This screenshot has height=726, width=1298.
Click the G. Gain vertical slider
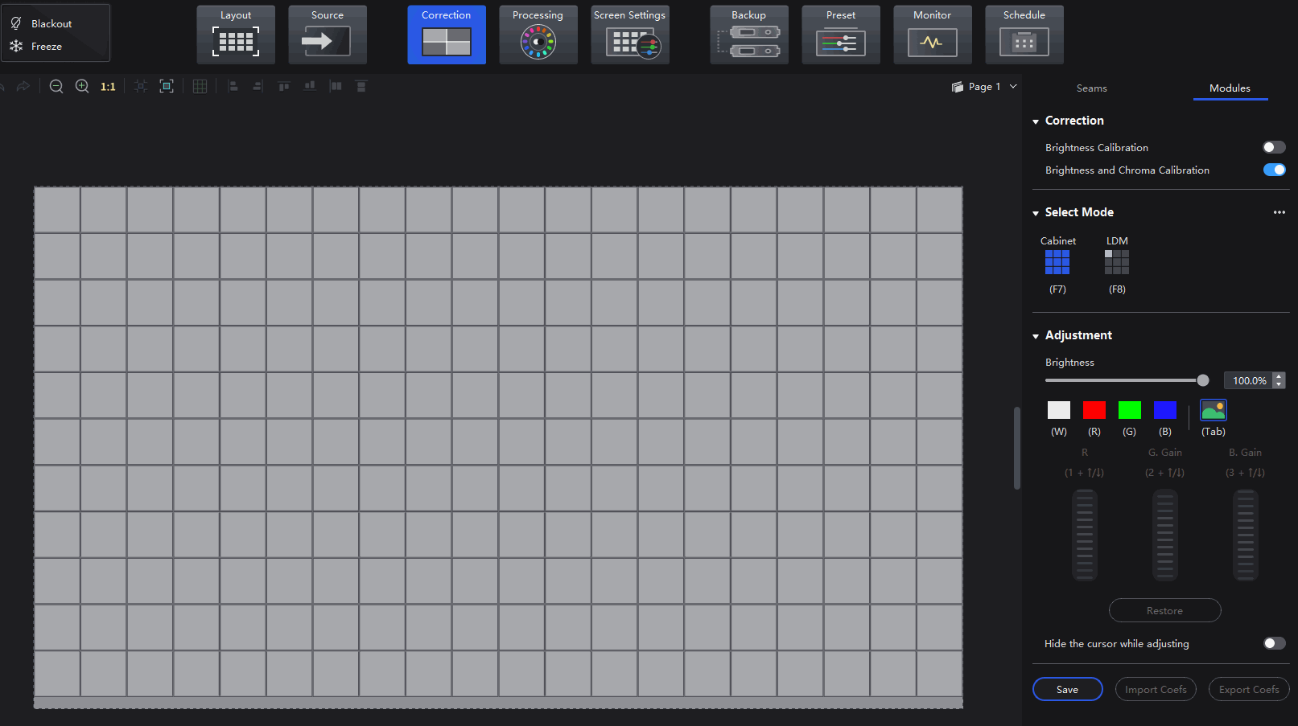(x=1165, y=535)
